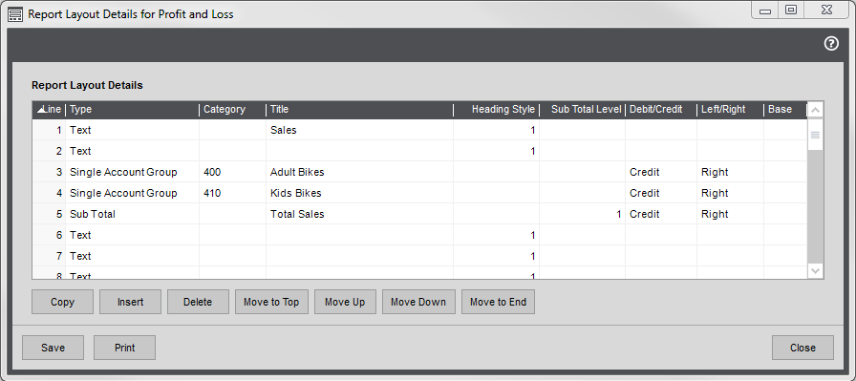Delete the selected line
856x381 pixels.
click(x=198, y=302)
